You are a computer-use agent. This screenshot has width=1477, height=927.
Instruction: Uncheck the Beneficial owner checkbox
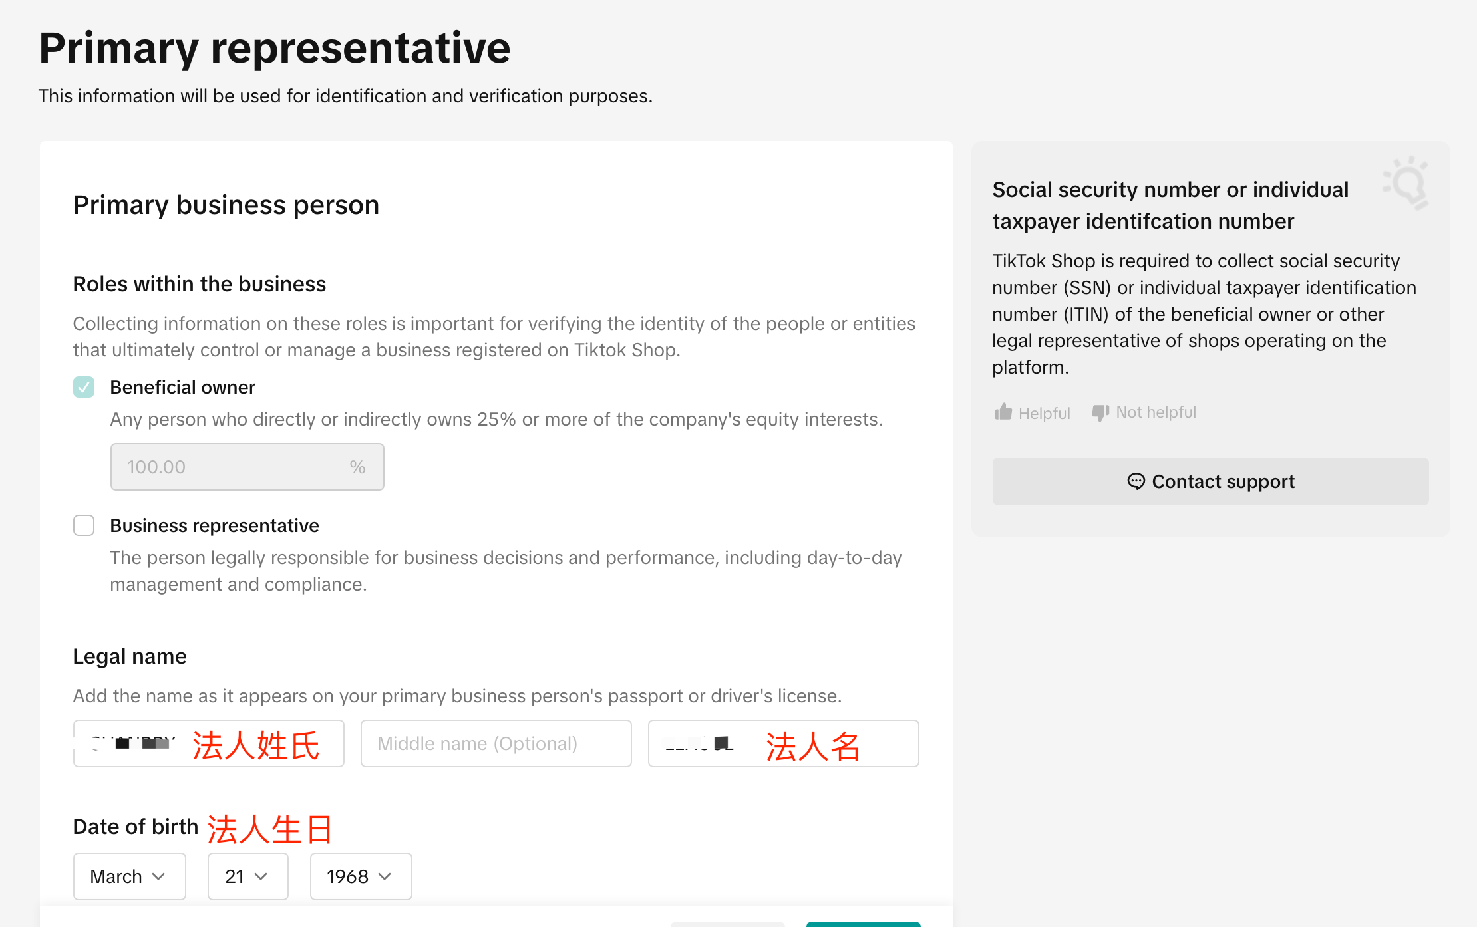pos(84,387)
